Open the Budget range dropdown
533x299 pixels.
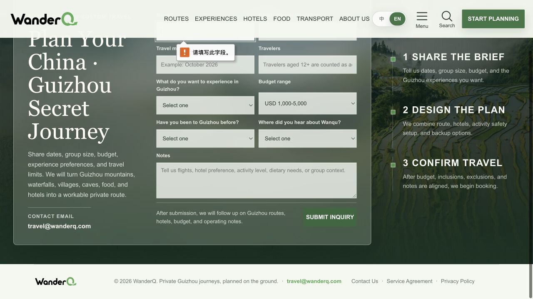(x=308, y=103)
